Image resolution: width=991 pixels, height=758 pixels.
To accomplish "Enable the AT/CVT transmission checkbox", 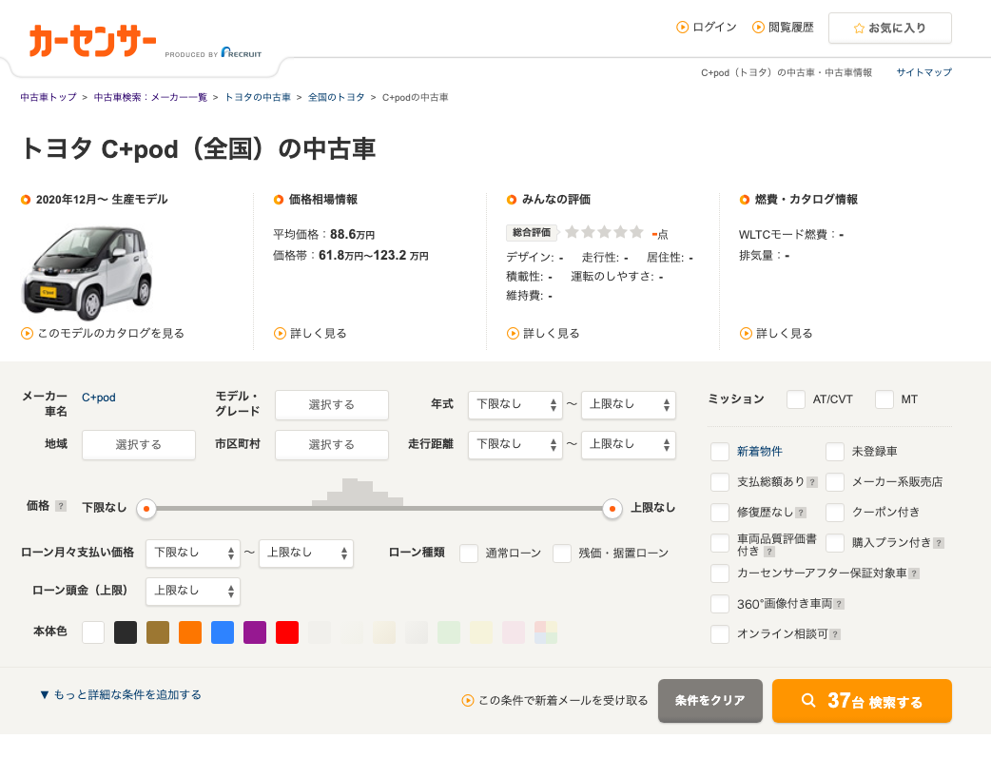I will [x=796, y=399].
